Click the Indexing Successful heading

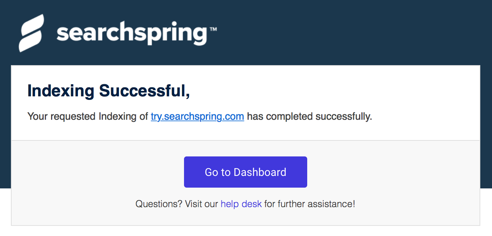(x=109, y=91)
